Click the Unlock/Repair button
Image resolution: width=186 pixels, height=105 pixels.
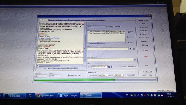coord(143,20)
